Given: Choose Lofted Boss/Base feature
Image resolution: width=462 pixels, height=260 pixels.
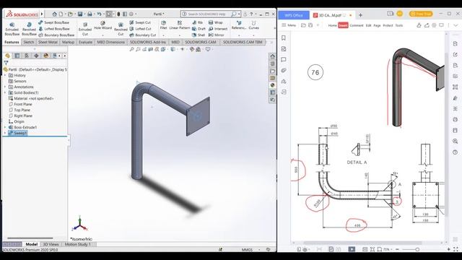Looking at the screenshot, I should click(54, 29).
